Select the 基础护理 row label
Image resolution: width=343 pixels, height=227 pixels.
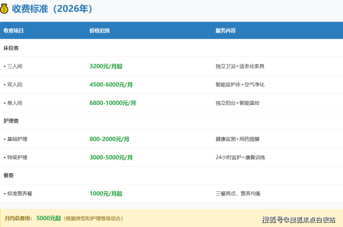(17, 139)
